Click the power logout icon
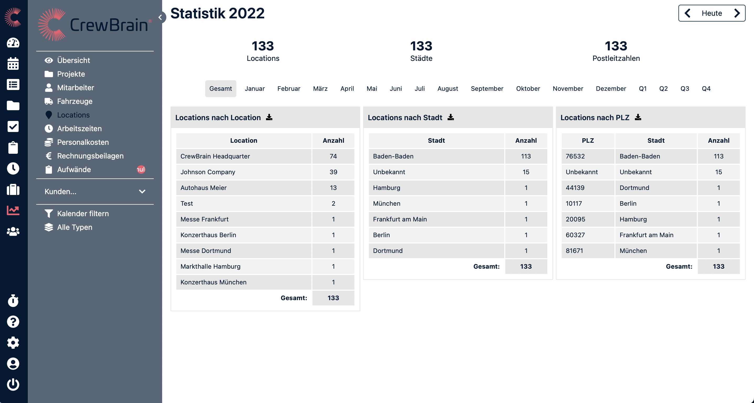Image resolution: width=754 pixels, height=403 pixels. [x=13, y=385]
